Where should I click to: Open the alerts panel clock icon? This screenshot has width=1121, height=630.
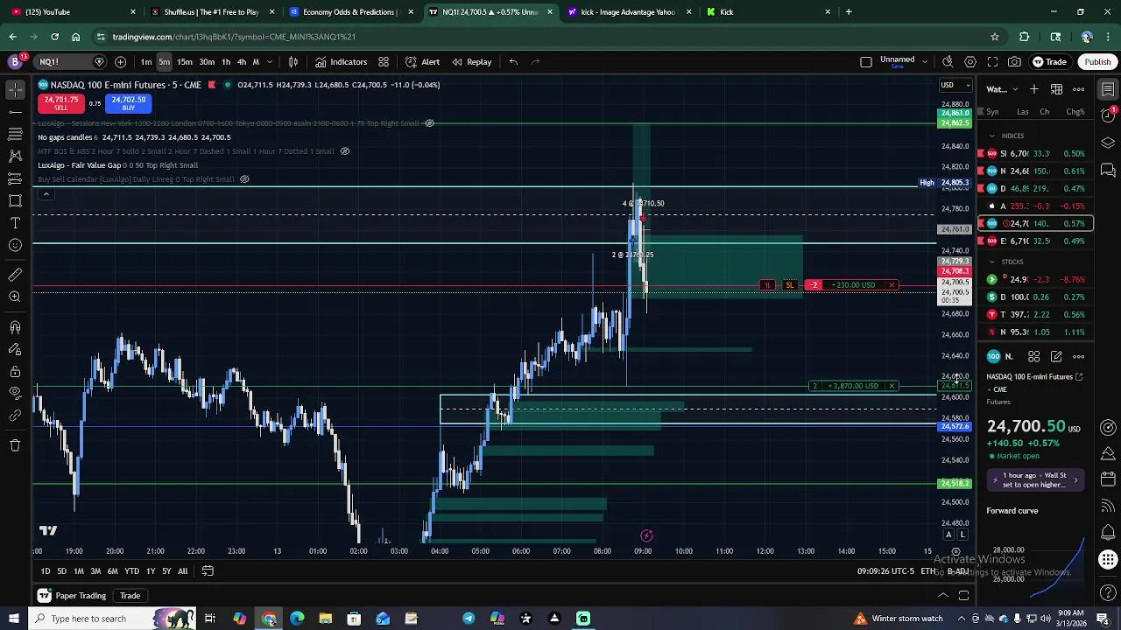[1108, 116]
